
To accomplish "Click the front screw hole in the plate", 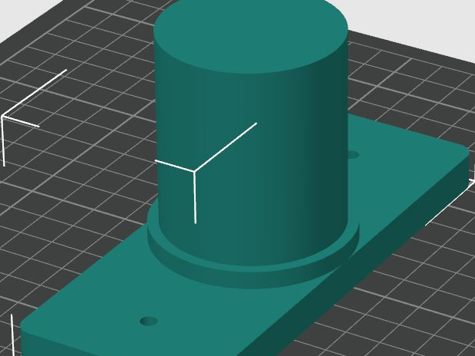I will (x=149, y=321).
